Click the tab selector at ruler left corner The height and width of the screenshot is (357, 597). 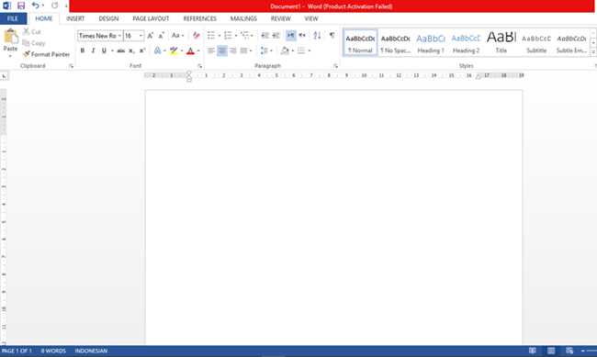point(5,76)
